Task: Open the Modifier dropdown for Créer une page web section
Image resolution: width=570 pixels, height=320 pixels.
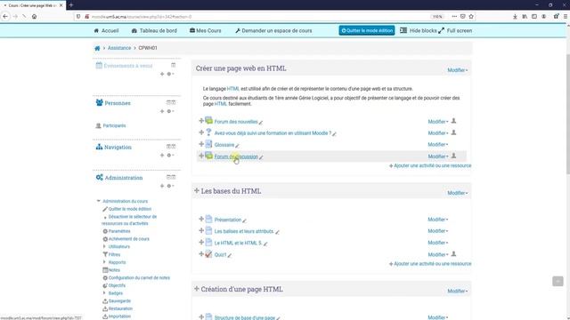Action: click(457, 70)
